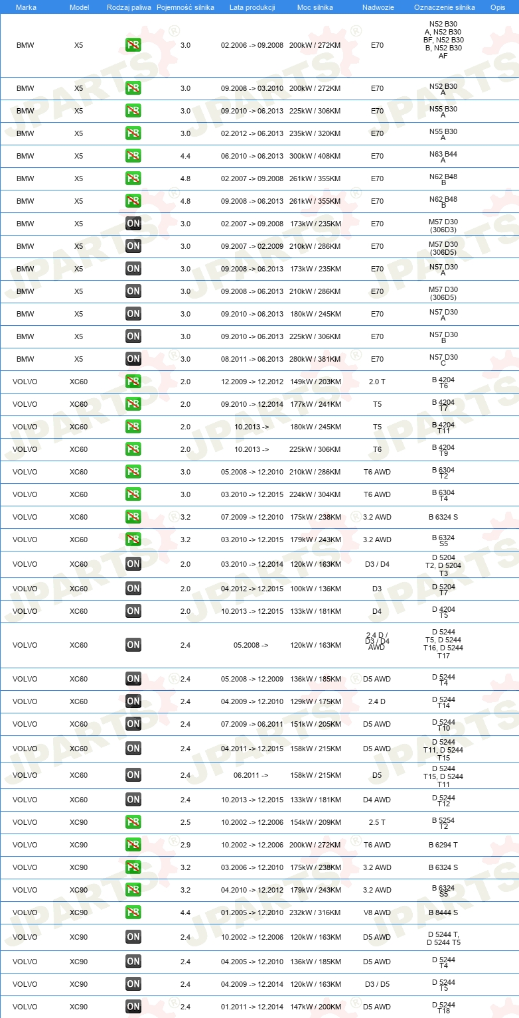Select the 224kW / 304KM power cell

tap(315, 494)
